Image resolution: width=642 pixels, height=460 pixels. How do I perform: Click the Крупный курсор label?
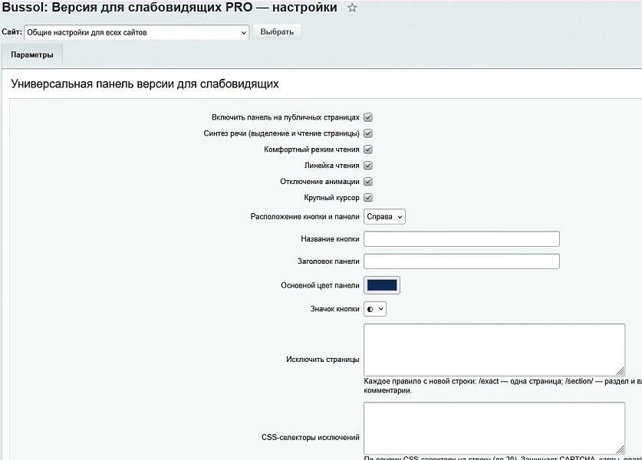[331, 198]
